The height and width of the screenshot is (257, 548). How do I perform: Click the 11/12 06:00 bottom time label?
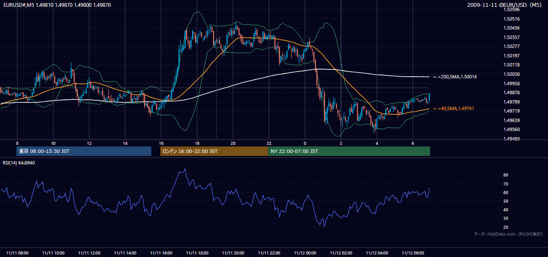(x=413, y=253)
